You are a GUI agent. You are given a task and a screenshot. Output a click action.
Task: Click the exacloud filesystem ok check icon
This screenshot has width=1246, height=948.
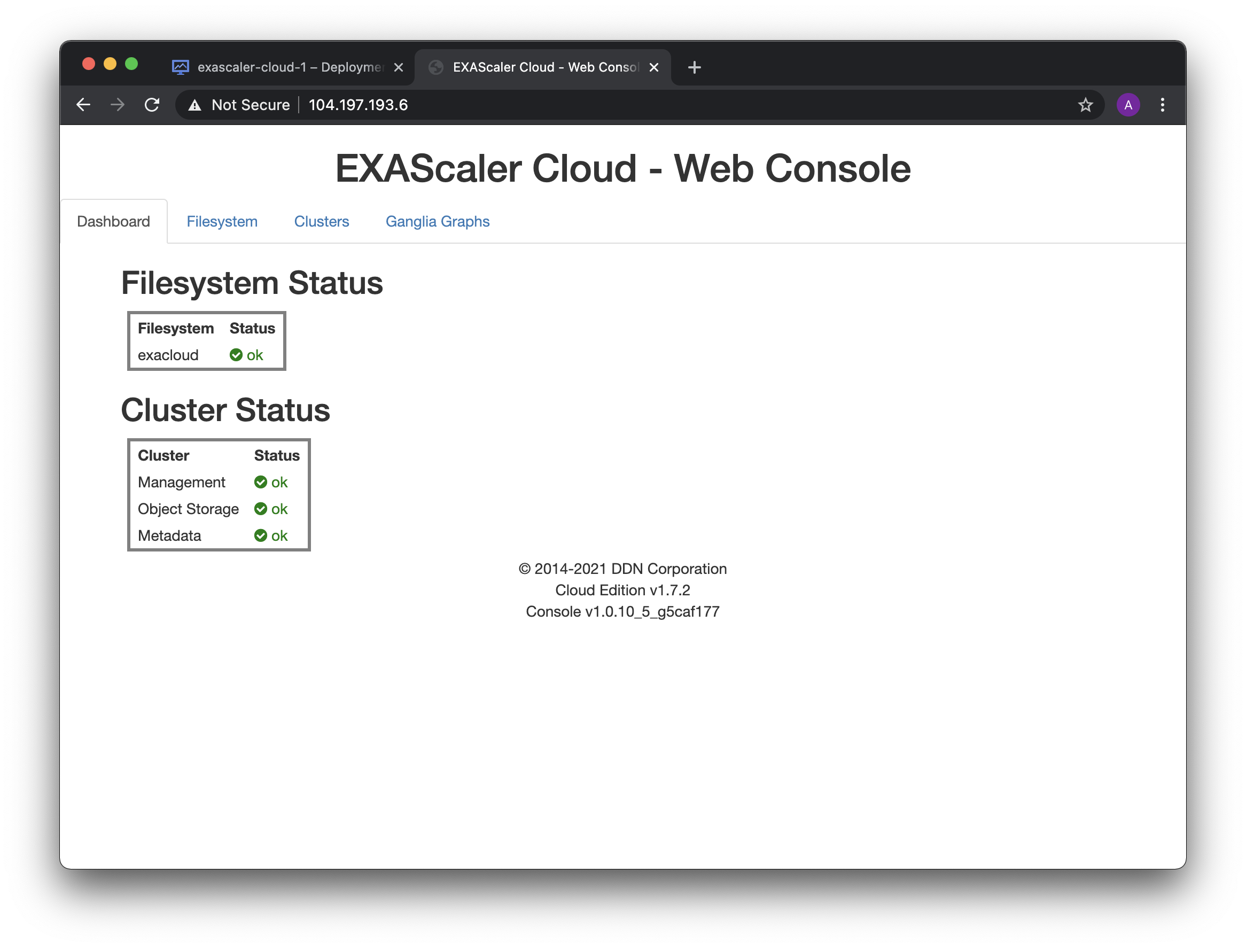tap(236, 355)
